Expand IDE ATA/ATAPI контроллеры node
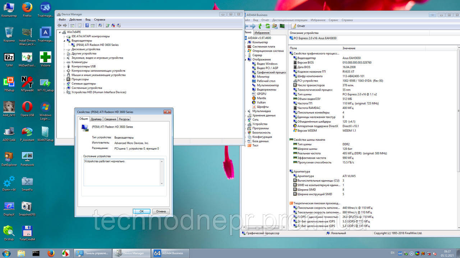 click(65, 36)
